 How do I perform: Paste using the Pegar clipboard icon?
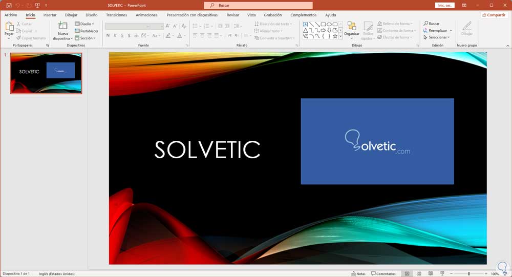[9, 27]
